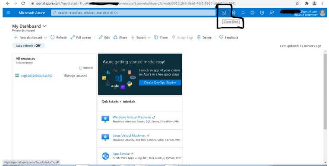Viewport: 329px width, 166px height.
Task: Click the storage account resource icon
Action: 17,76
